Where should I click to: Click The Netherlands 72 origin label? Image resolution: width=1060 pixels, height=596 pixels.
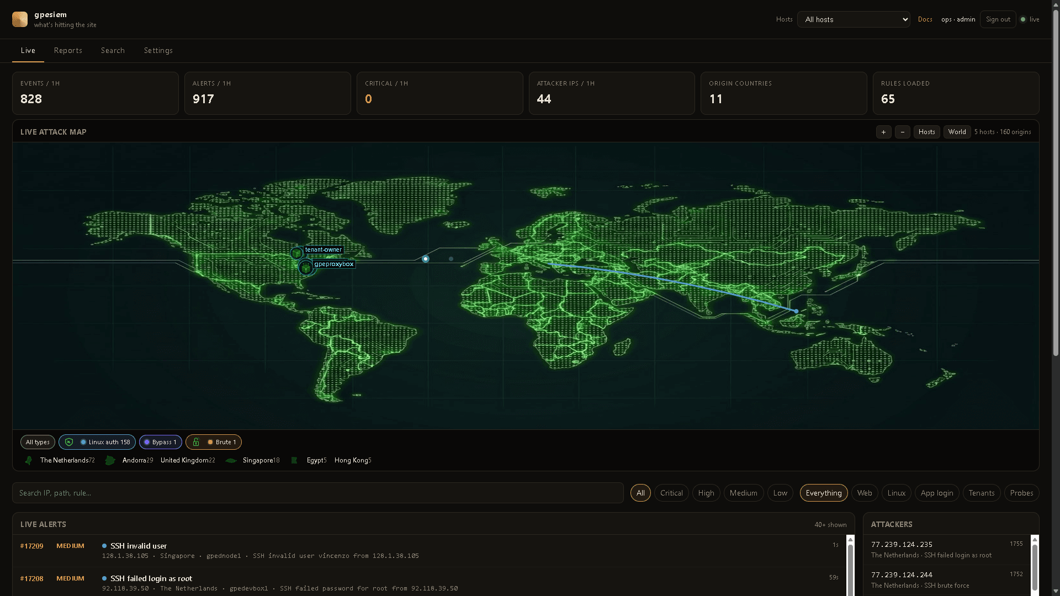(67, 460)
